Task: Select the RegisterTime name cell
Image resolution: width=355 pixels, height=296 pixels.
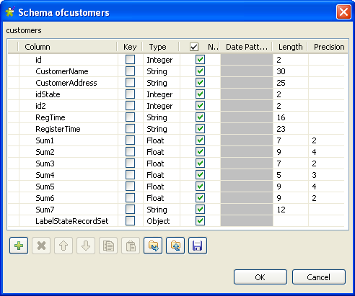Action: coord(69,129)
